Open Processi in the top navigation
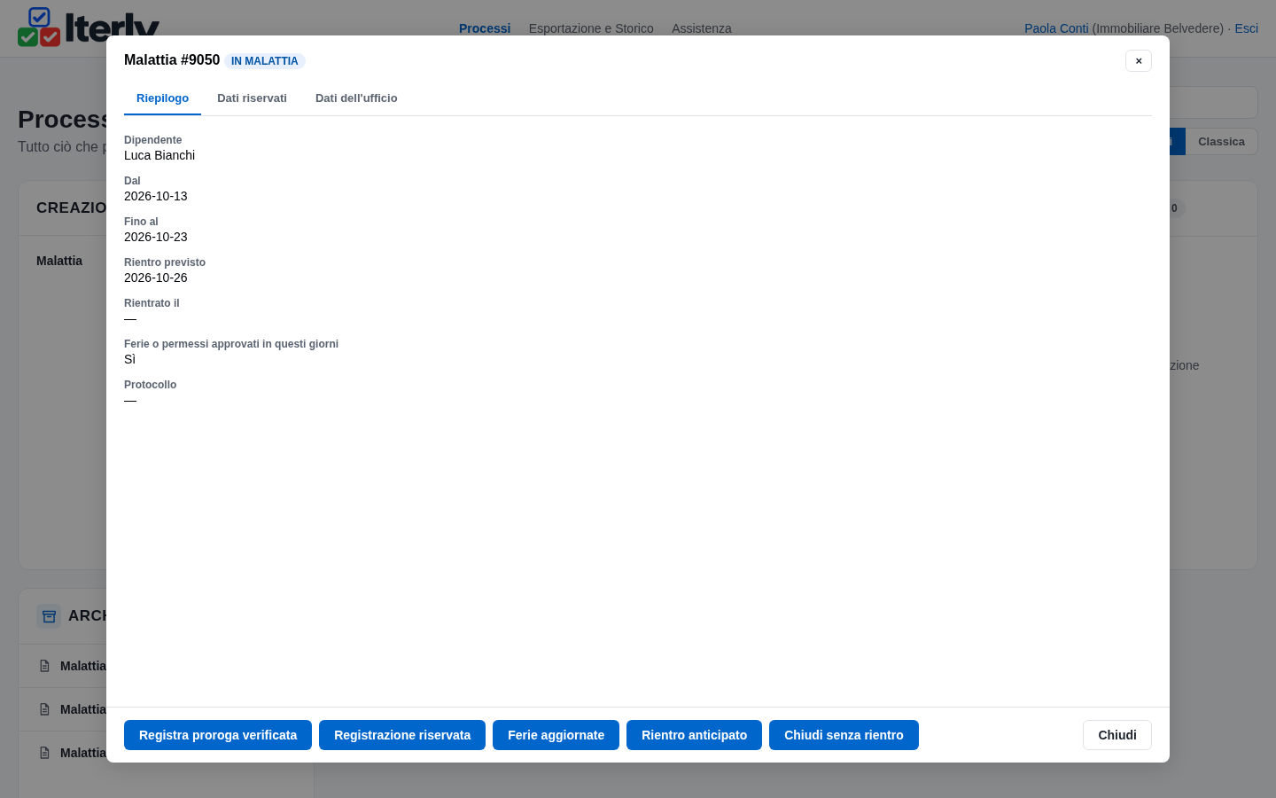This screenshot has height=798, width=1276. [485, 28]
